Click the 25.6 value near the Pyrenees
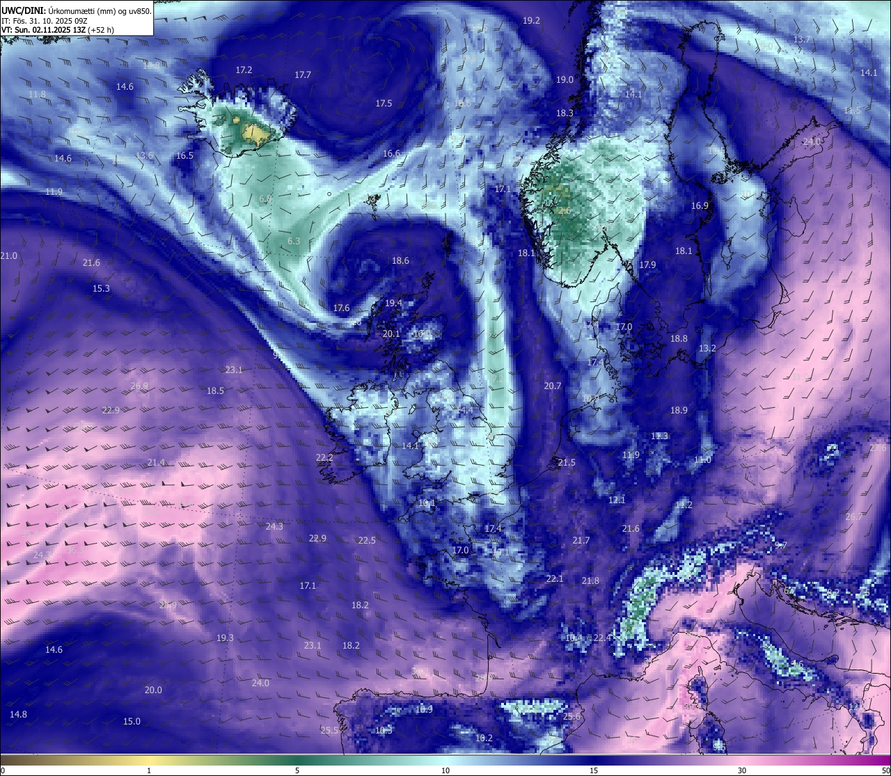 [x=571, y=717]
